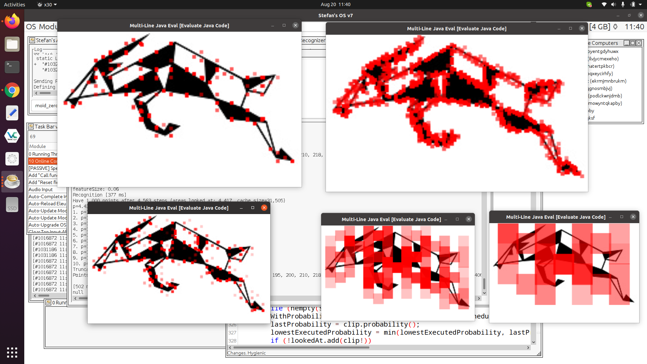Open the Files manager dock icon
647x364 pixels.
12,44
